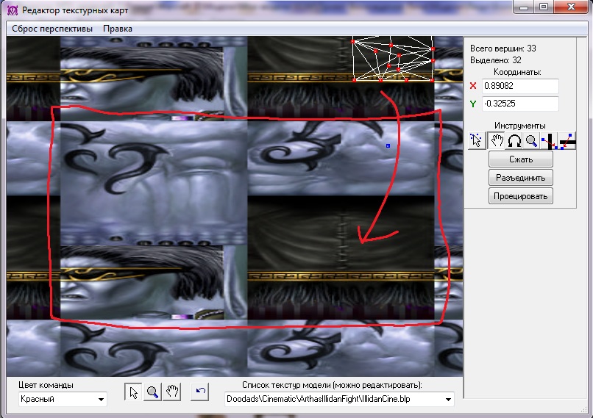Image resolution: width=593 pixels, height=418 pixels.
Task: Click the X coordinate field 0.89082
Action: click(520, 86)
